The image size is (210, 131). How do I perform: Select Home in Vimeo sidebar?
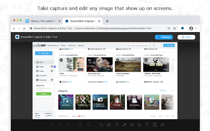(44, 62)
